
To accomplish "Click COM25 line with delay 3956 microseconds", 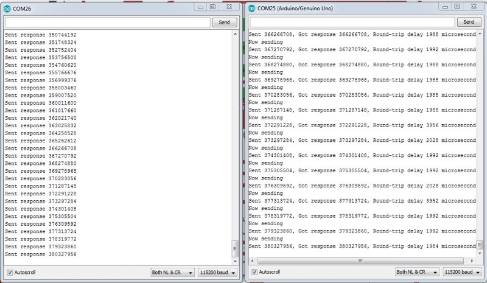I will tap(362, 125).
